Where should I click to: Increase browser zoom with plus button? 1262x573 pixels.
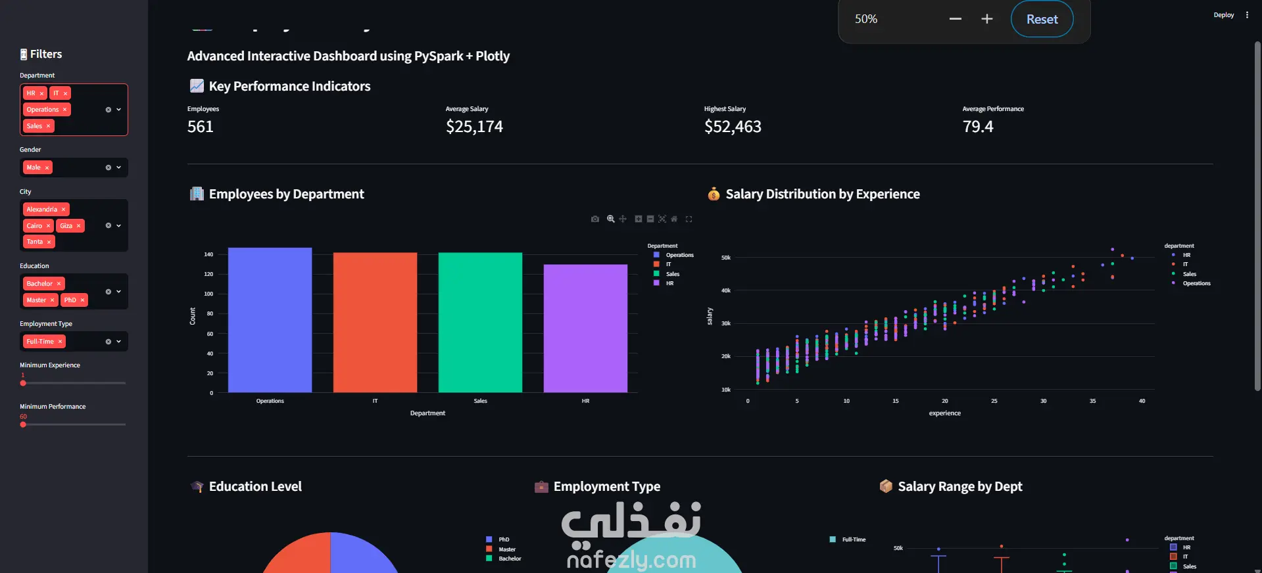point(987,19)
